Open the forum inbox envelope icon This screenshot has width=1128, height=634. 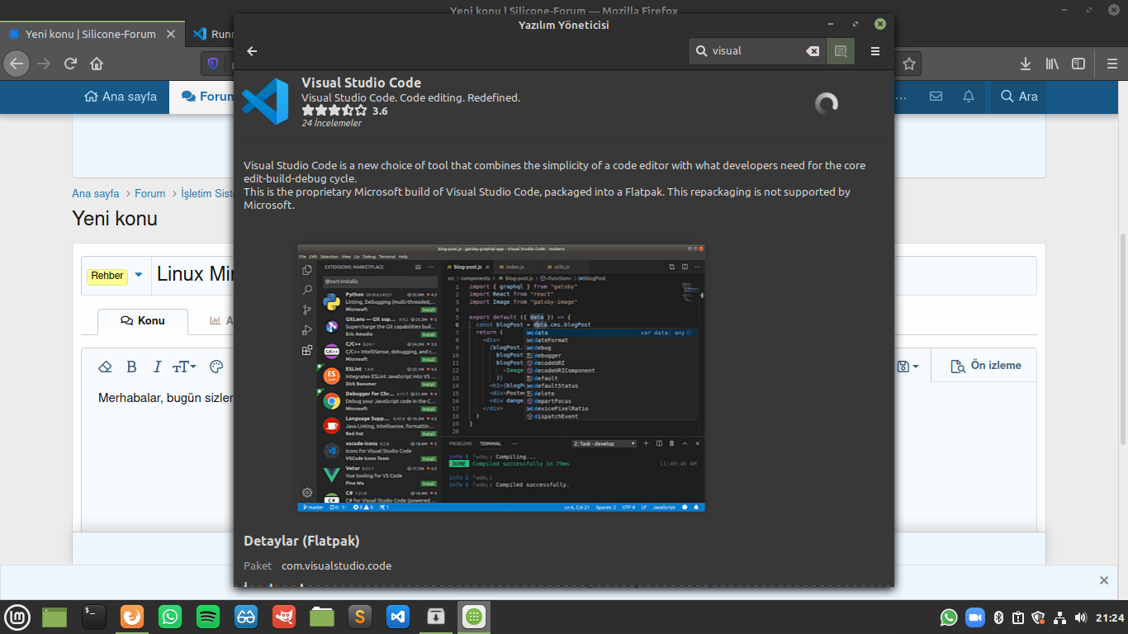coord(936,97)
